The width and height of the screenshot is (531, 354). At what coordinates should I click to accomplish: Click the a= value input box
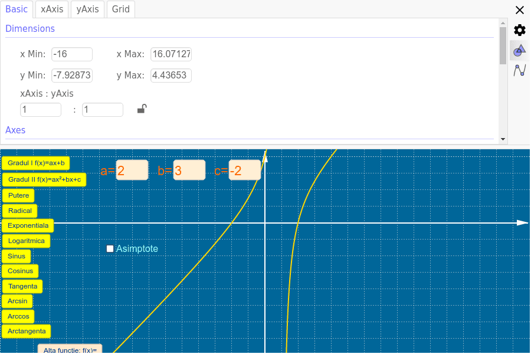(133, 169)
